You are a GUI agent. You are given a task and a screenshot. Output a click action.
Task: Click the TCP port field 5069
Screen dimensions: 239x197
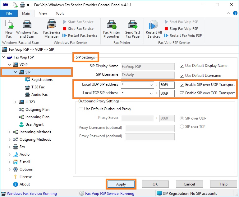tap(167, 93)
